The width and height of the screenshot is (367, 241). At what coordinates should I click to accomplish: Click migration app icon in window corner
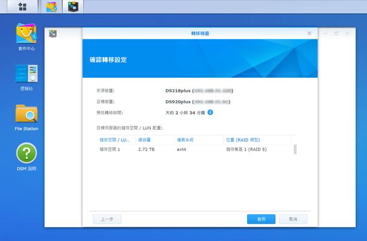[53, 34]
